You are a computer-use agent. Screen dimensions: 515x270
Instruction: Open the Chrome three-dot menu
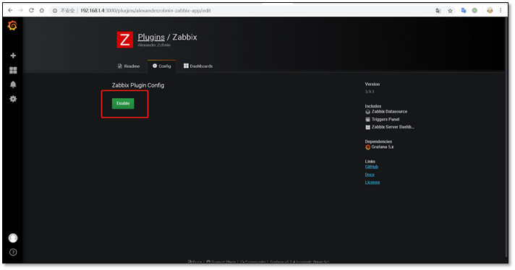click(501, 11)
